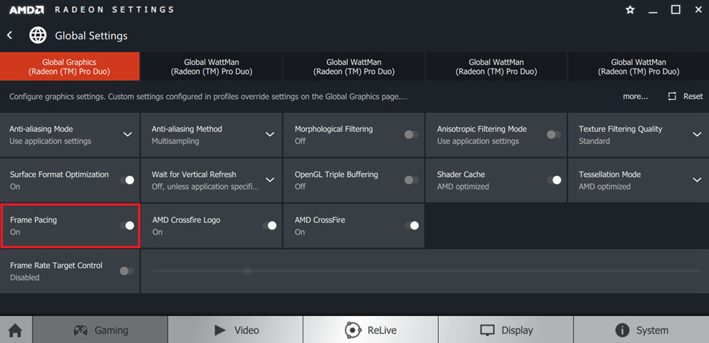The image size is (709, 343).
Task: Go to the Home icon
Action: tap(15, 331)
